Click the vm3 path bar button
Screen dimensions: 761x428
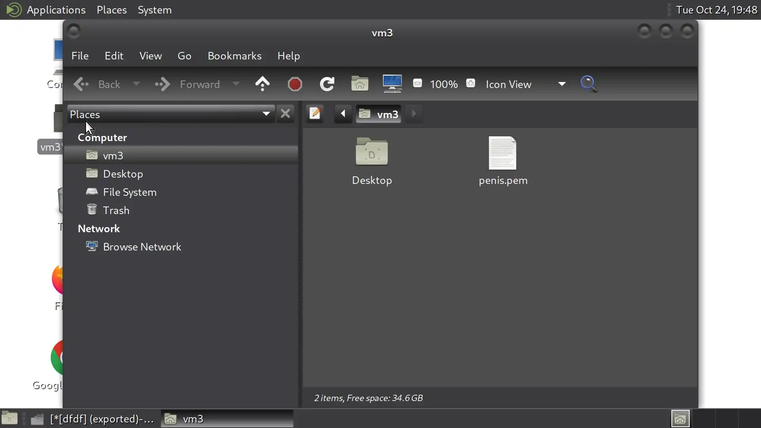[x=379, y=114]
